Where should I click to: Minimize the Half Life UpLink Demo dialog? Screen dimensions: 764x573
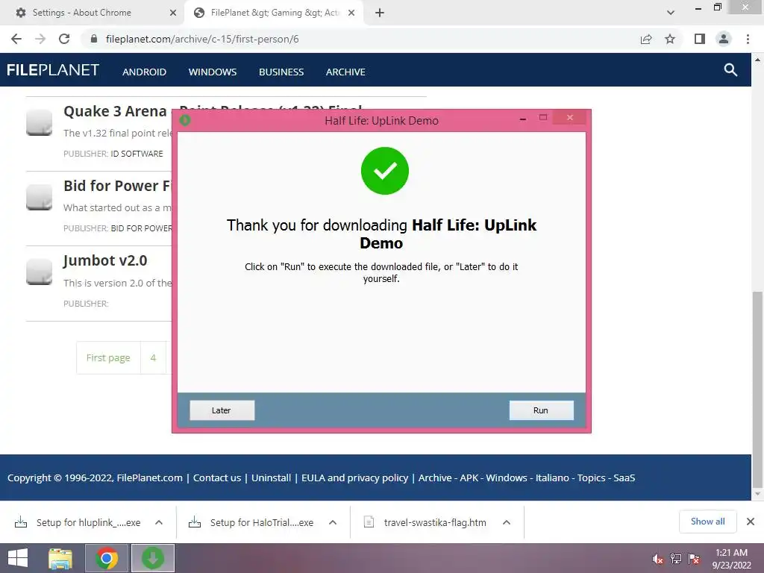click(523, 119)
